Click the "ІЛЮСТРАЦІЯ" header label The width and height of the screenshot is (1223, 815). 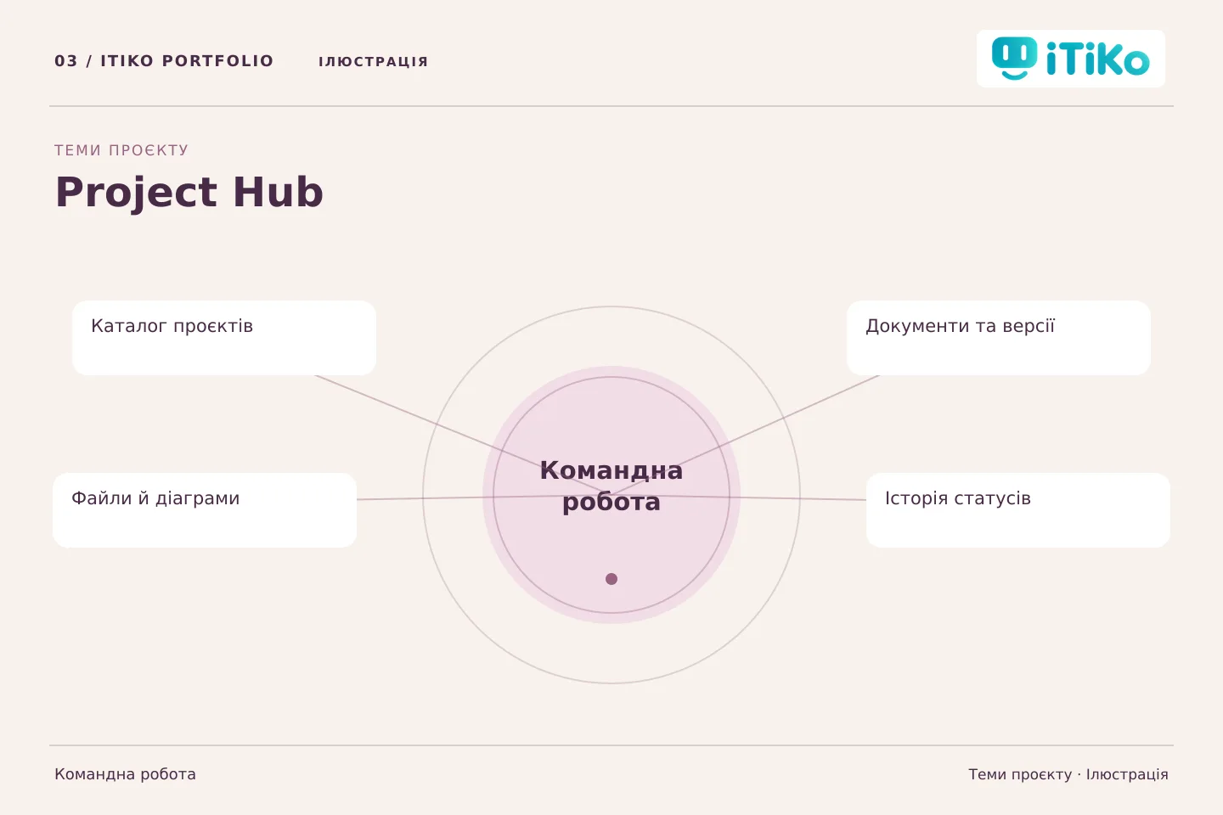(374, 62)
